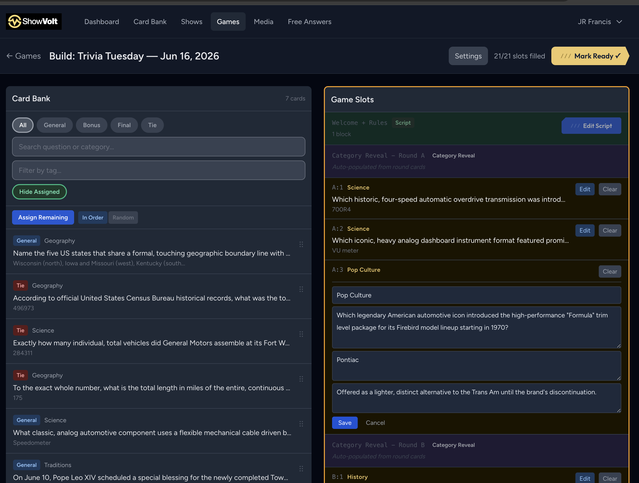639x483 pixels.
Task: Click the 700R4 answer text
Action: [341, 209]
